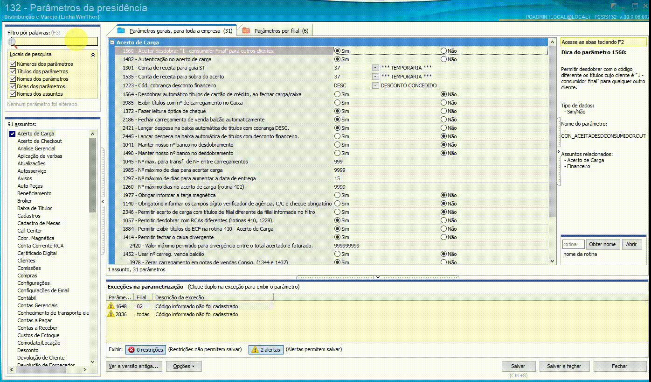Uncheck the Acerto de Carga subject checkbox
Screen dimensions: 651x382
pos(13,134)
